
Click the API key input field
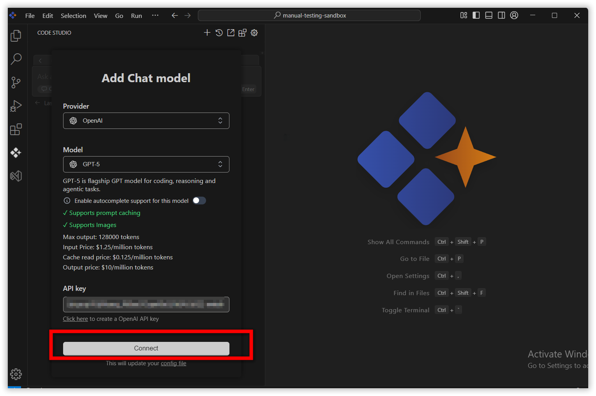[x=146, y=304]
